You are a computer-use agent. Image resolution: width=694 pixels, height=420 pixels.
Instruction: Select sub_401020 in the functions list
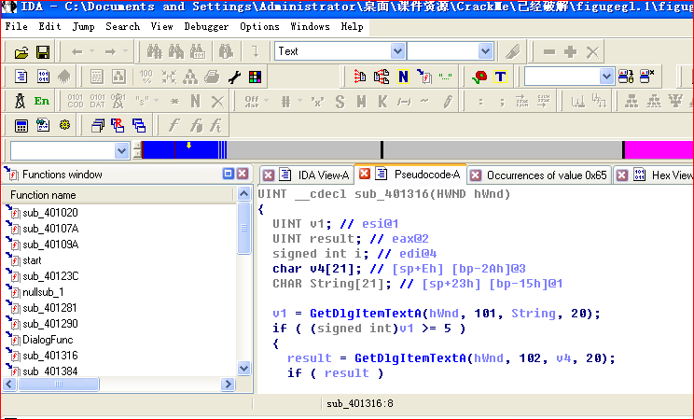click(50, 213)
